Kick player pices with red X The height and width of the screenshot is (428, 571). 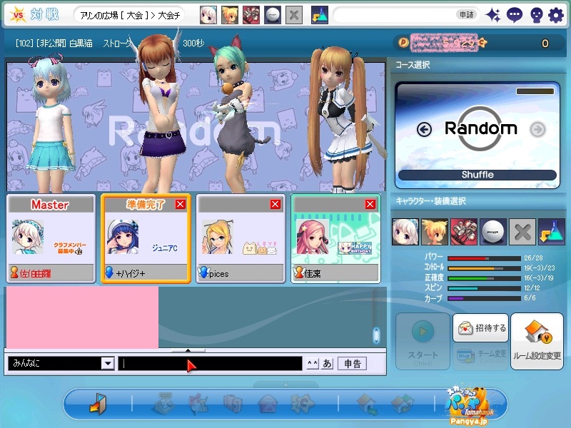276,204
